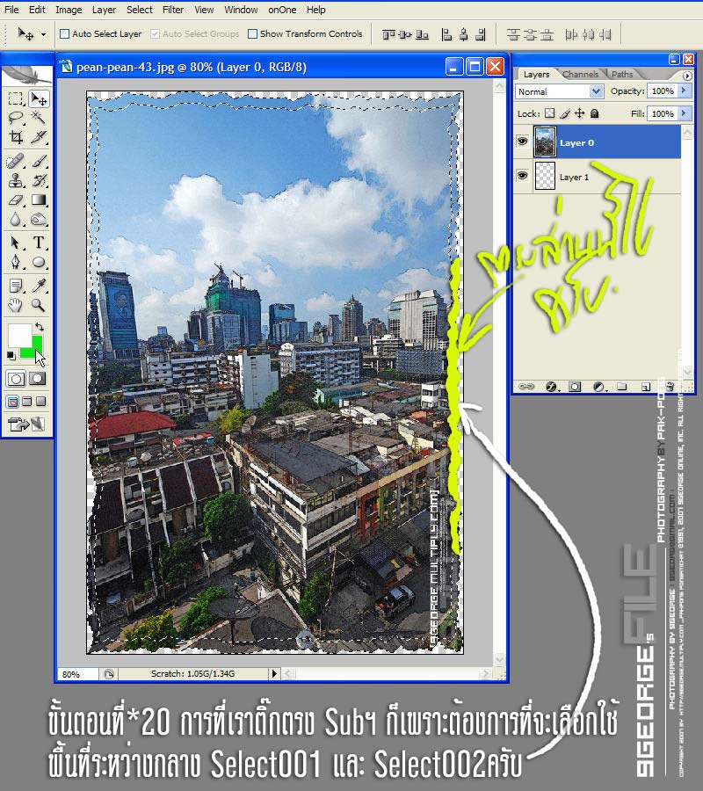Enable the Show Transform Controls checkbox
Screen dimensions: 703x791
(x=253, y=33)
